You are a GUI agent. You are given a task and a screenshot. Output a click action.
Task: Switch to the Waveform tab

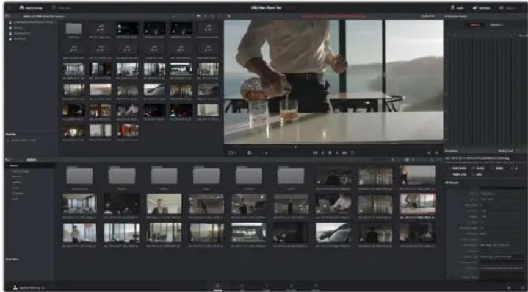pos(496,25)
